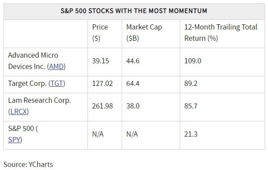Select the Lam Research return 85.7 cell

[222, 107]
